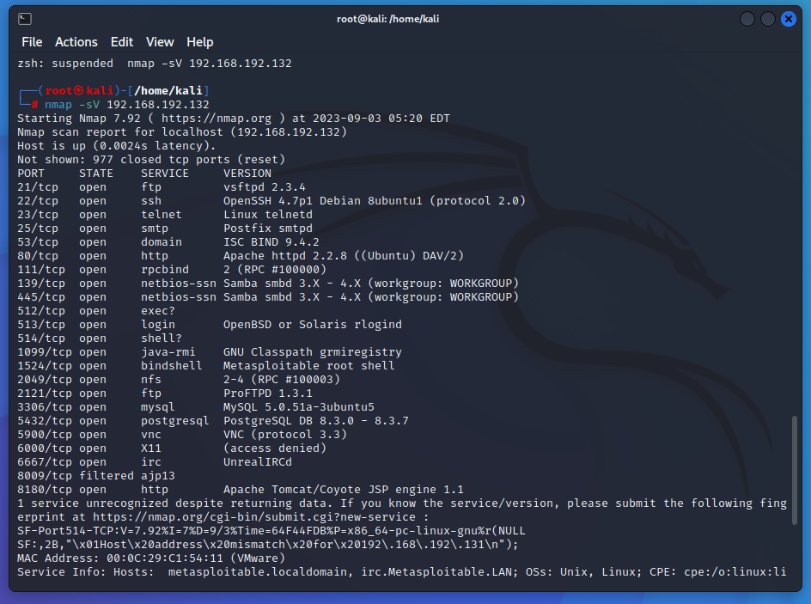Click the ajp13 service name

(x=158, y=476)
